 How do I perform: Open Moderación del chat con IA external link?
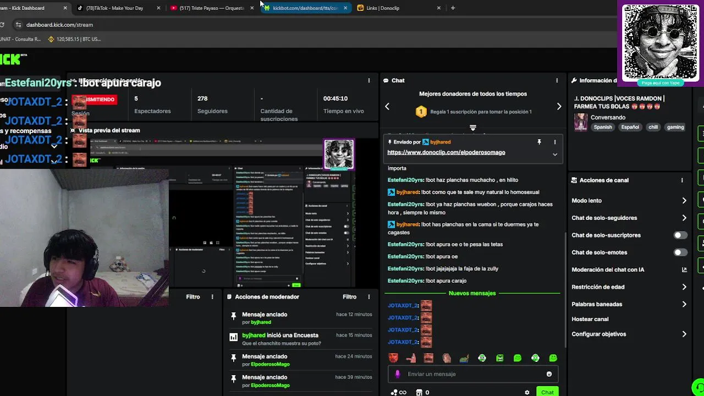click(684, 269)
